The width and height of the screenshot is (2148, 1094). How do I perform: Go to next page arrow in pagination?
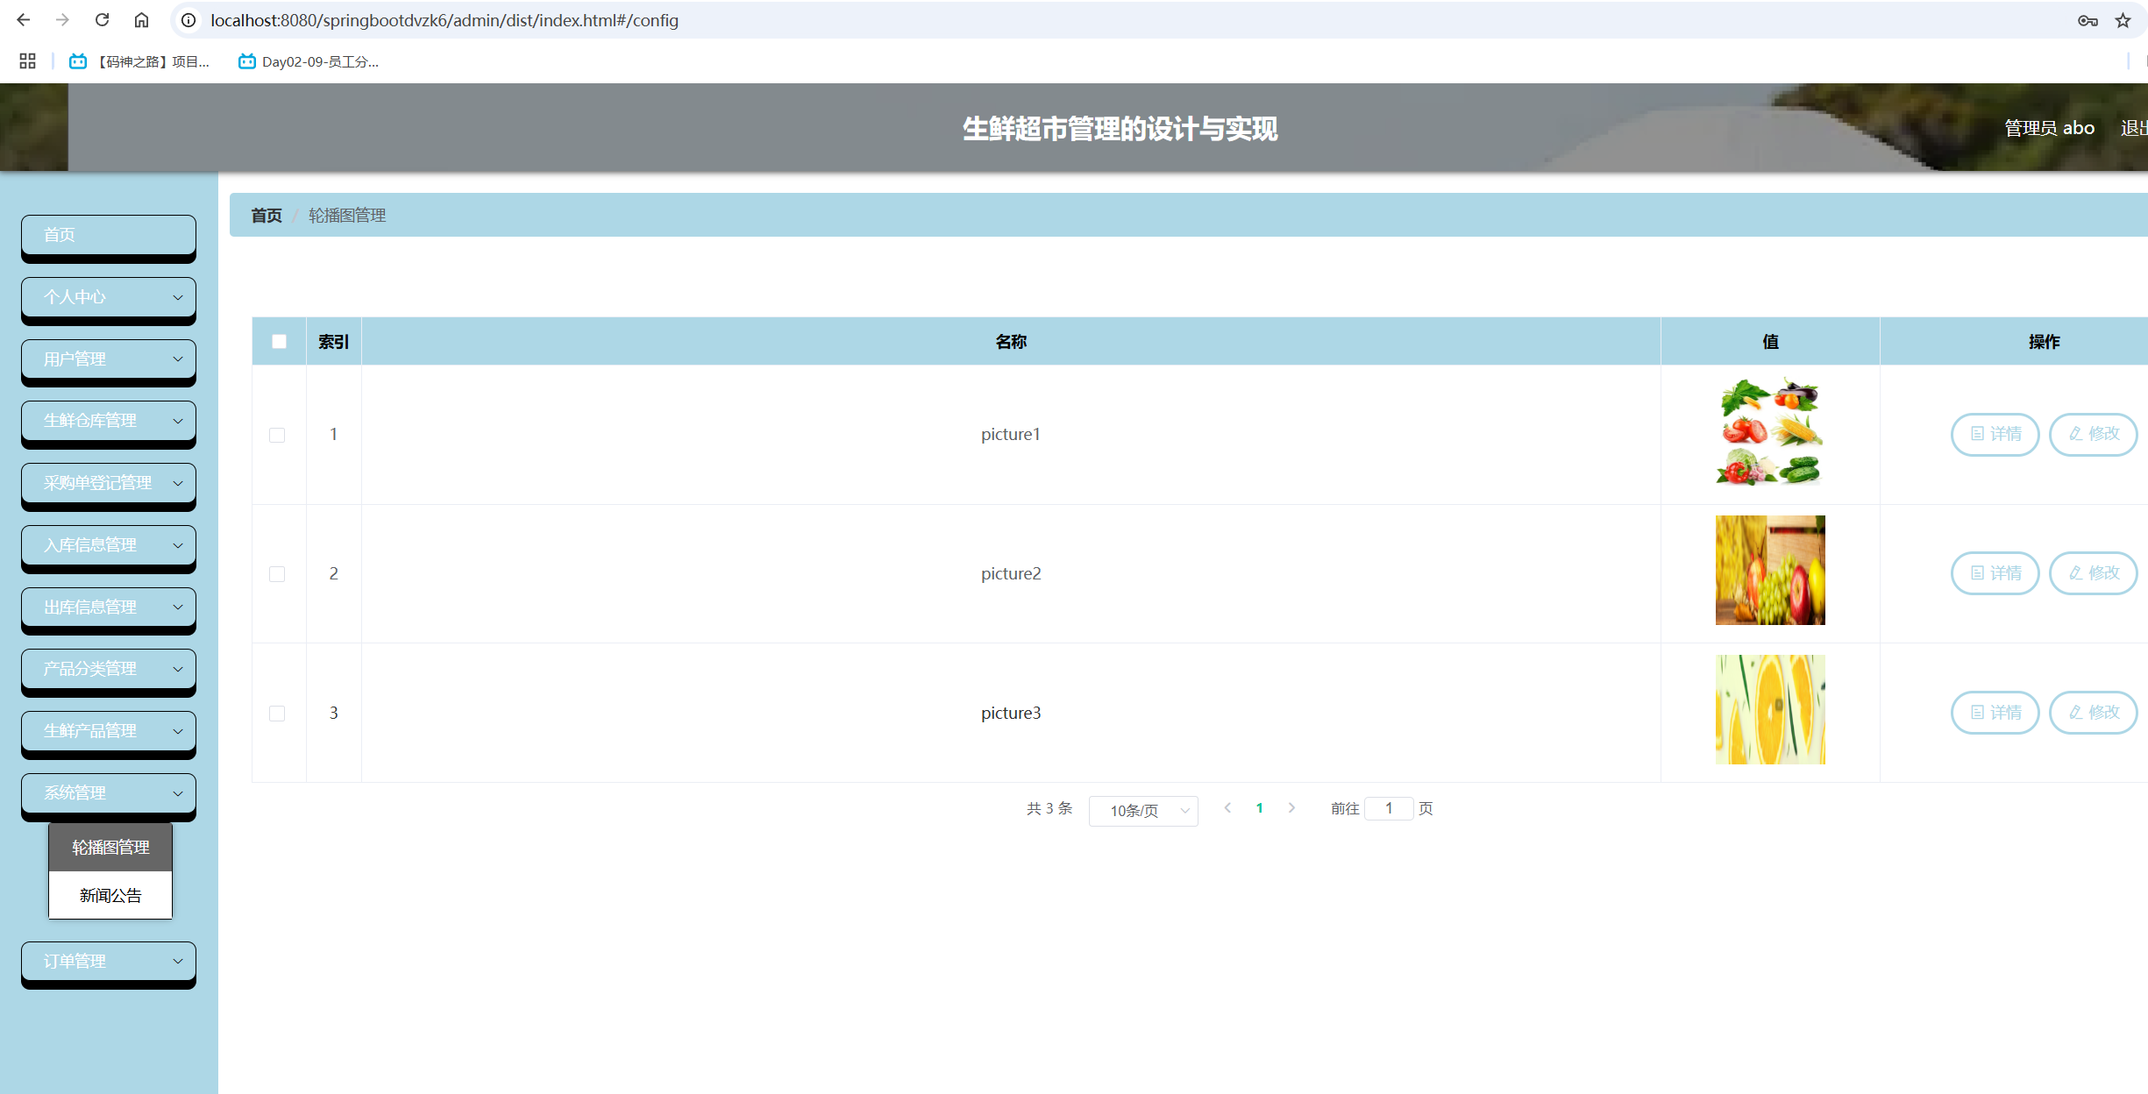(x=1291, y=808)
